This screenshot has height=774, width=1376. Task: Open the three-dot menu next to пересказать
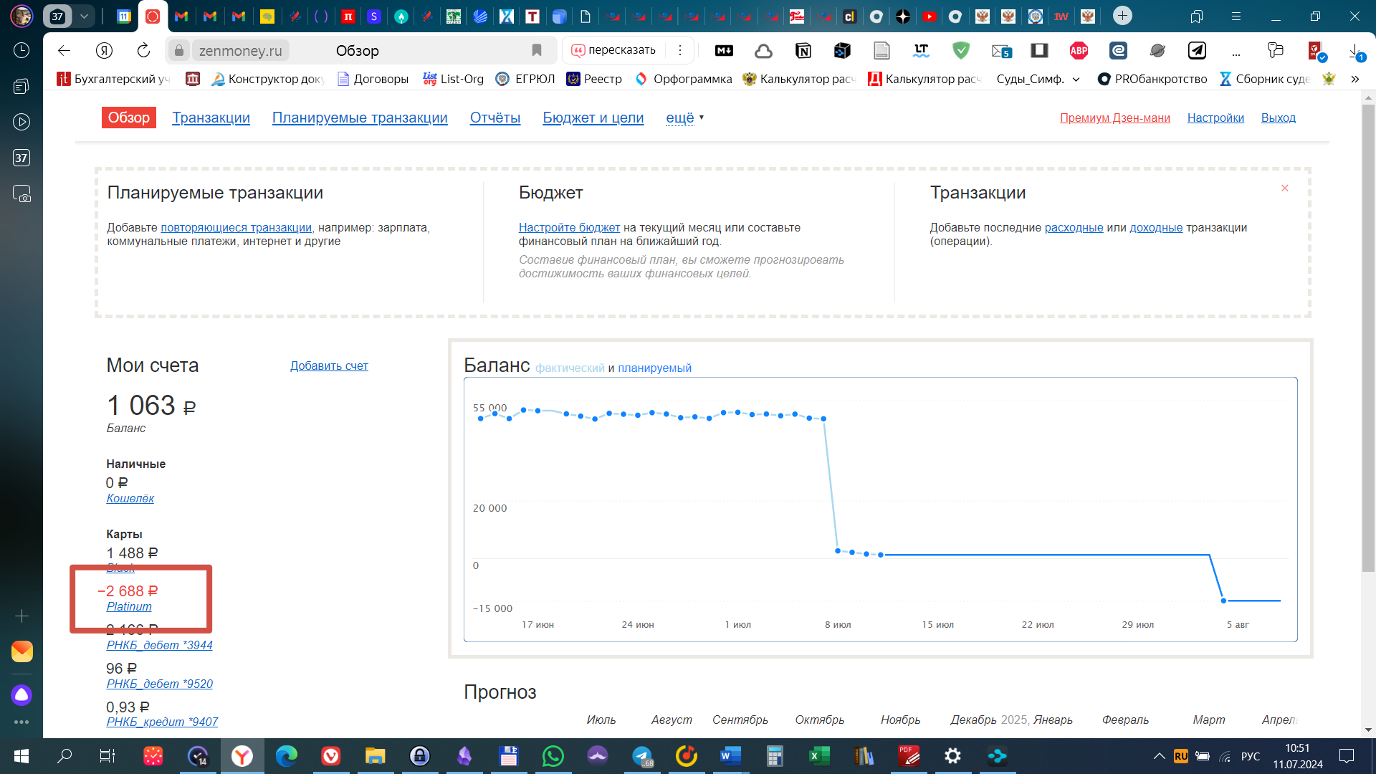click(680, 50)
